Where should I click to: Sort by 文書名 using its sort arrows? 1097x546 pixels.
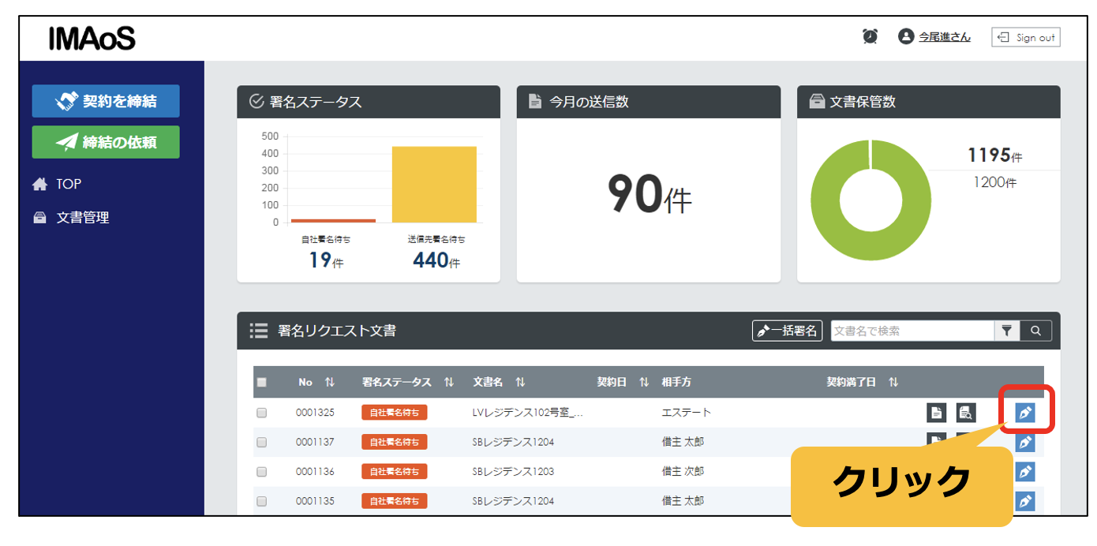(518, 382)
